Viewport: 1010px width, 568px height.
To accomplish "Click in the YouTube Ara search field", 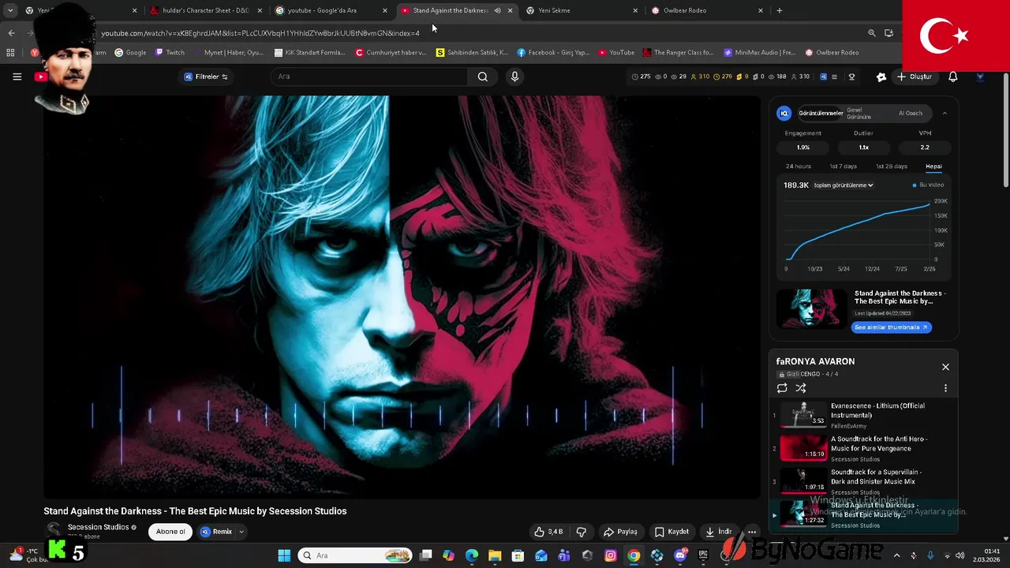I will pos(369,77).
